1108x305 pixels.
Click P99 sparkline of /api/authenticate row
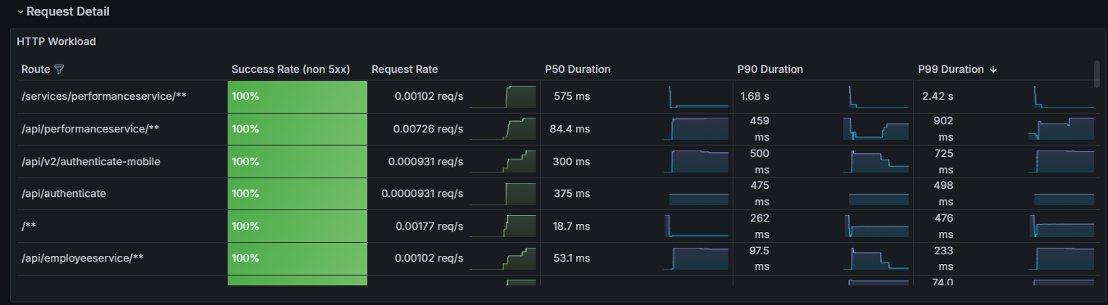(1064, 199)
